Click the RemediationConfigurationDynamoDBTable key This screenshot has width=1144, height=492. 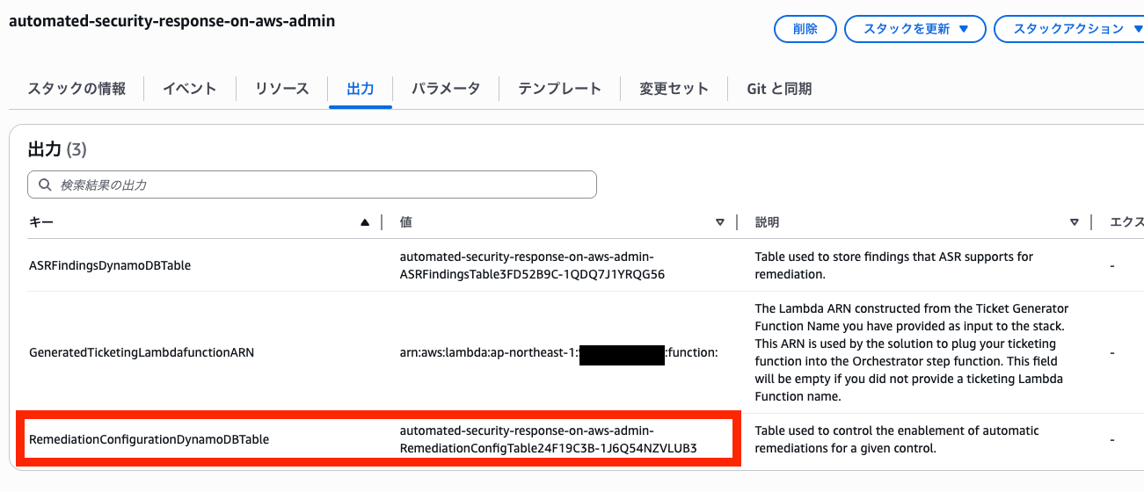click(149, 439)
